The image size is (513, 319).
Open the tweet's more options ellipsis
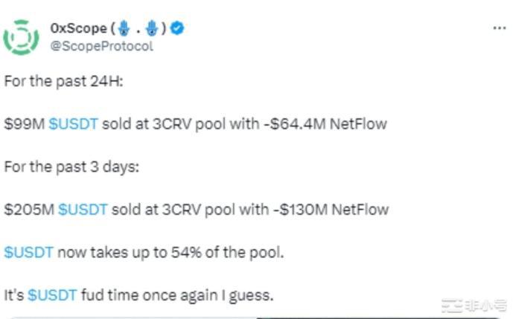point(500,28)
